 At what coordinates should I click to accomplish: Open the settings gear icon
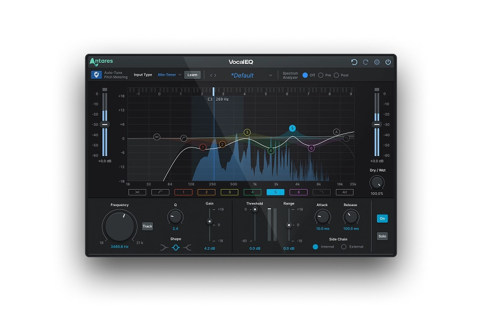(377, 62)
